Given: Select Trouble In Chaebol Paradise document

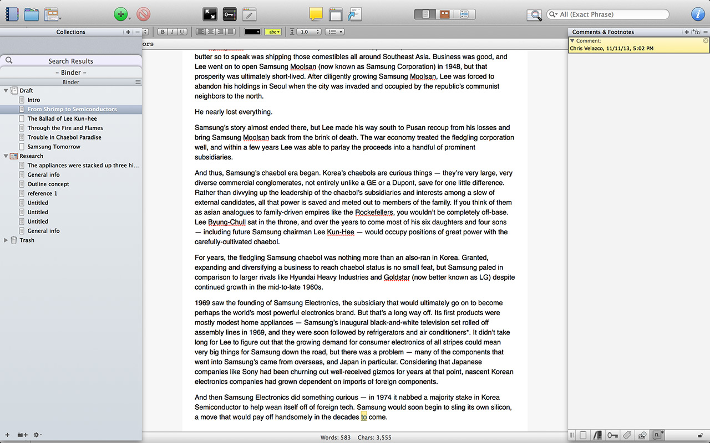Looking at the screenshot, I should (64, 137).
